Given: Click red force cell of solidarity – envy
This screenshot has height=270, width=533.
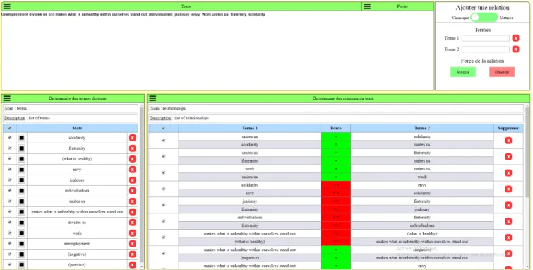Looking at the screenshot, I should (335, 189).
